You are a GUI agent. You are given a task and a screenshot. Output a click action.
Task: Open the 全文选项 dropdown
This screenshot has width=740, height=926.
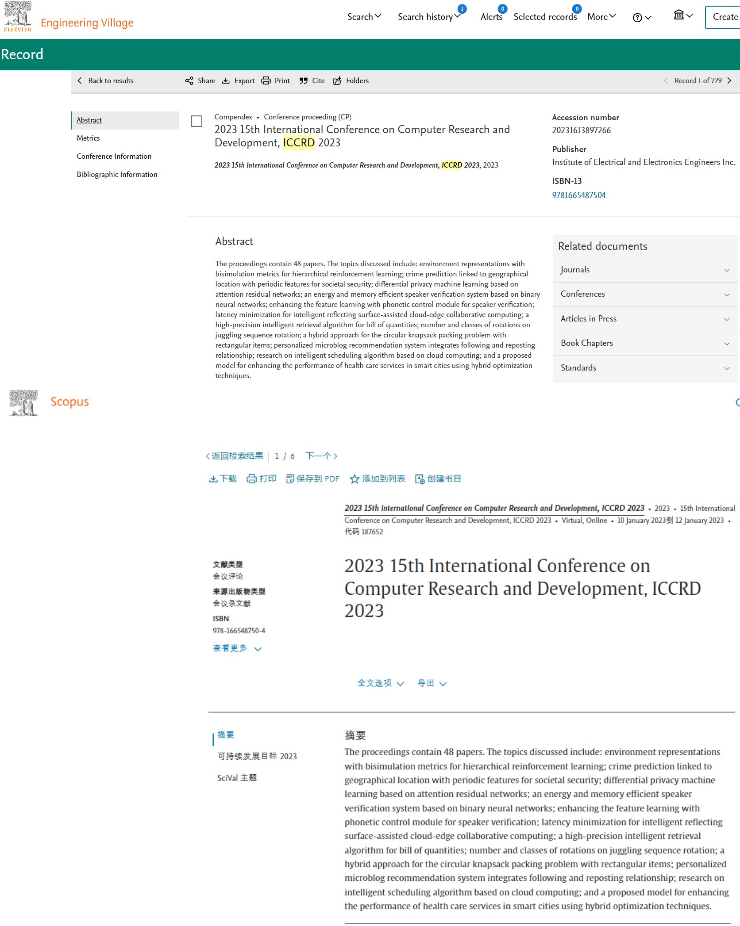(381, 684)
